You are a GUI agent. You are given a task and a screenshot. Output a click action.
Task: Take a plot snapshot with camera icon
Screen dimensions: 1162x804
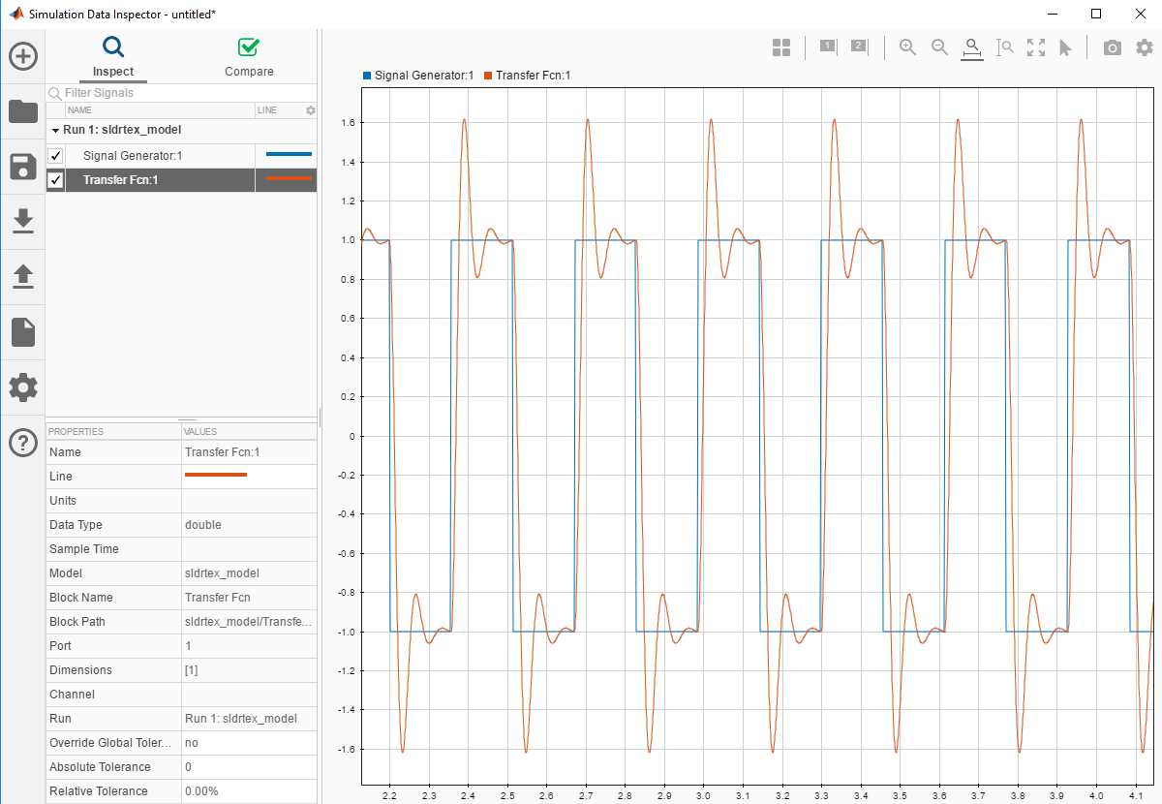(x=1113, y=47)
